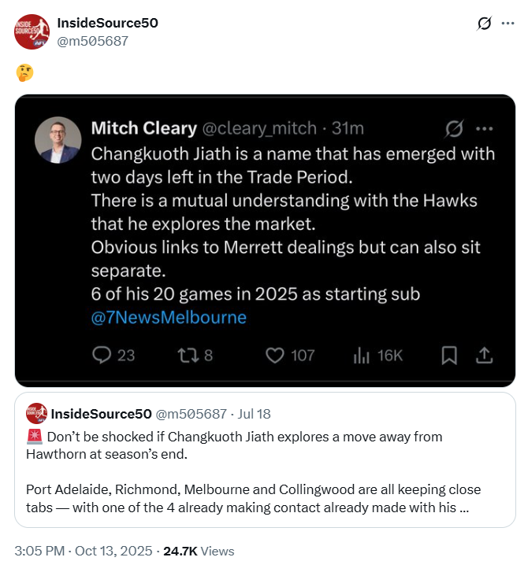Click the InsideSource50 display name at top
The image size is (528, 572).
(x=107, y=23)
